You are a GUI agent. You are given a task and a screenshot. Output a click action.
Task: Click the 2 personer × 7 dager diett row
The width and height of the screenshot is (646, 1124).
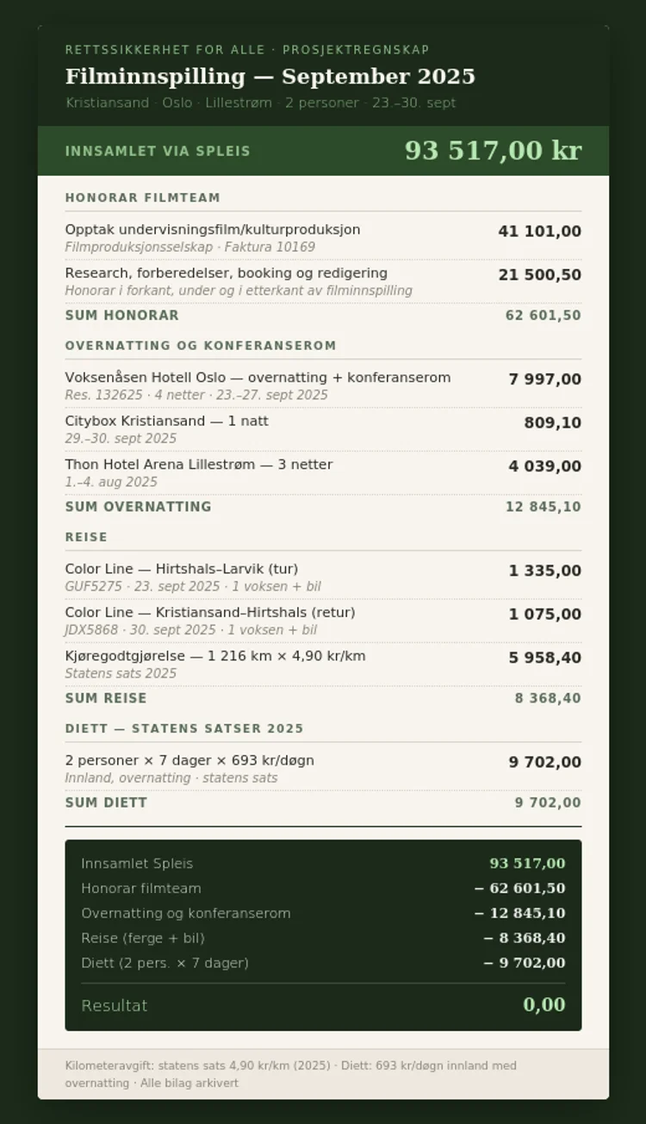(323, 769)
